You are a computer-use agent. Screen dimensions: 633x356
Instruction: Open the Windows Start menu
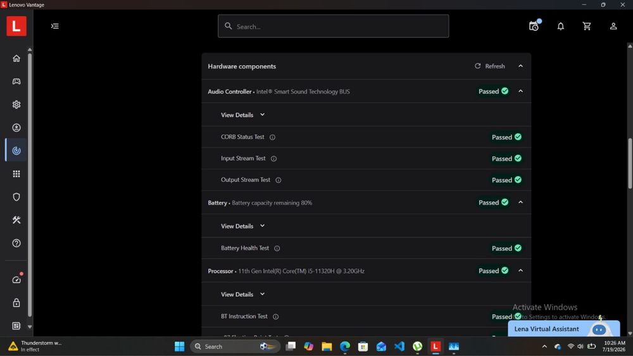click(179, 346)
